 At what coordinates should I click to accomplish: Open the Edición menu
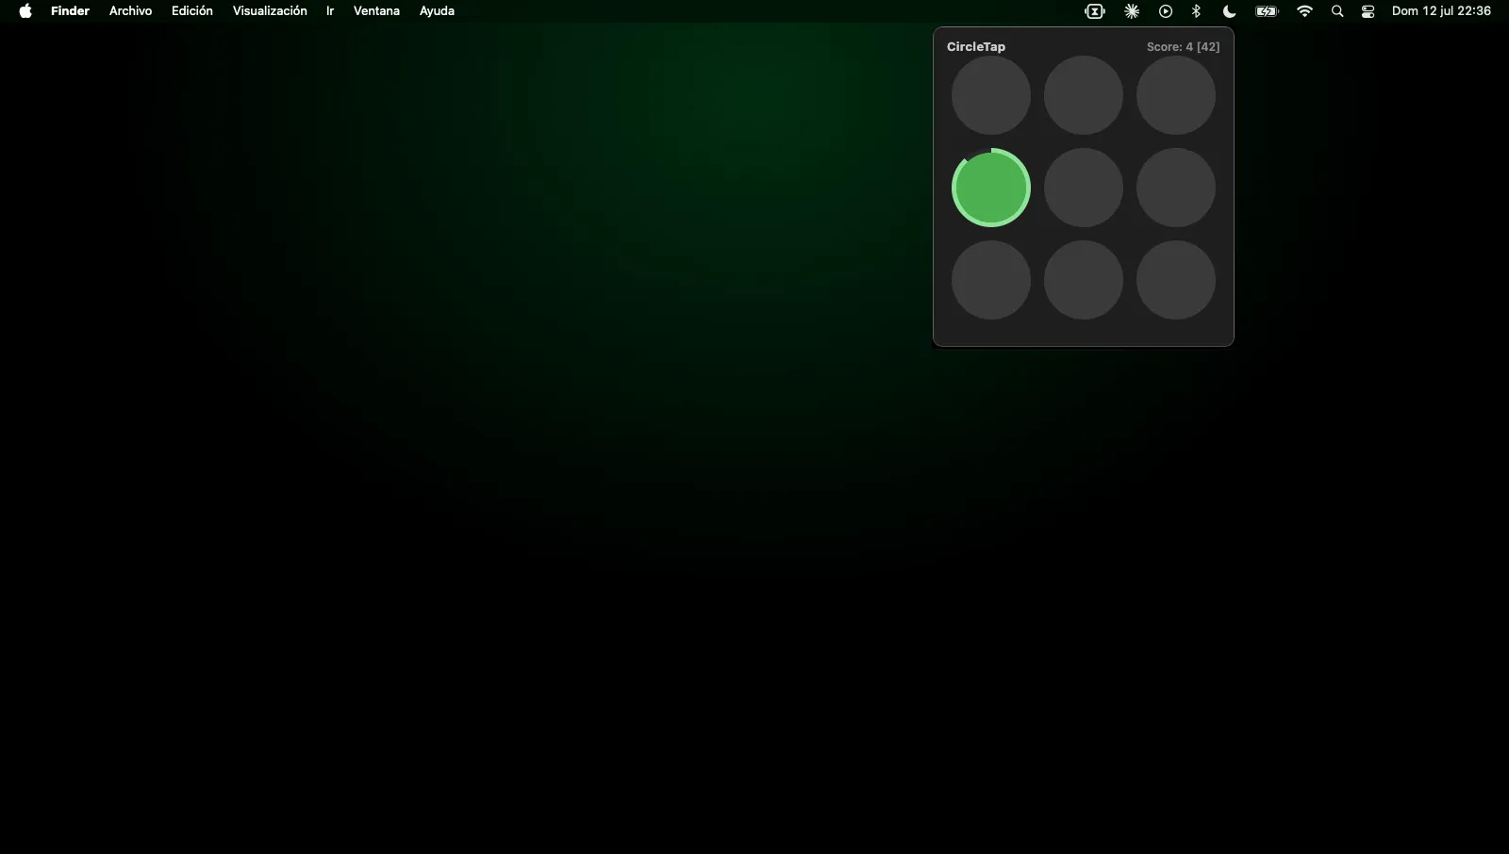tap(192, 11)
